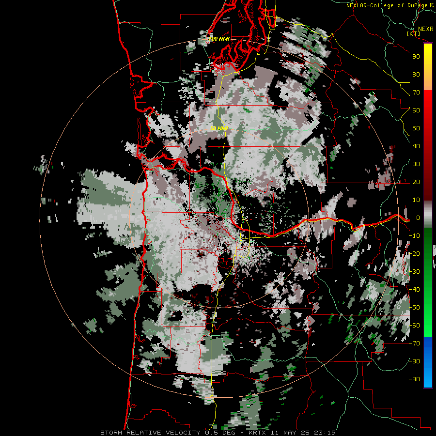Click the -10 value on velocity scale
This screenshot has height=436, width=436.
(414, 236)
